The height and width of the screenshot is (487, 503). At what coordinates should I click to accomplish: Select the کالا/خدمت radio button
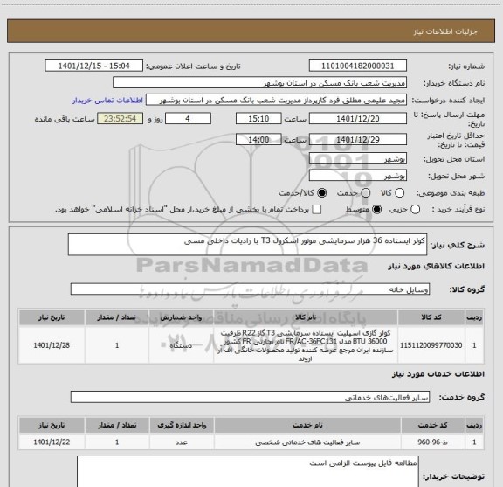(321, 193)
